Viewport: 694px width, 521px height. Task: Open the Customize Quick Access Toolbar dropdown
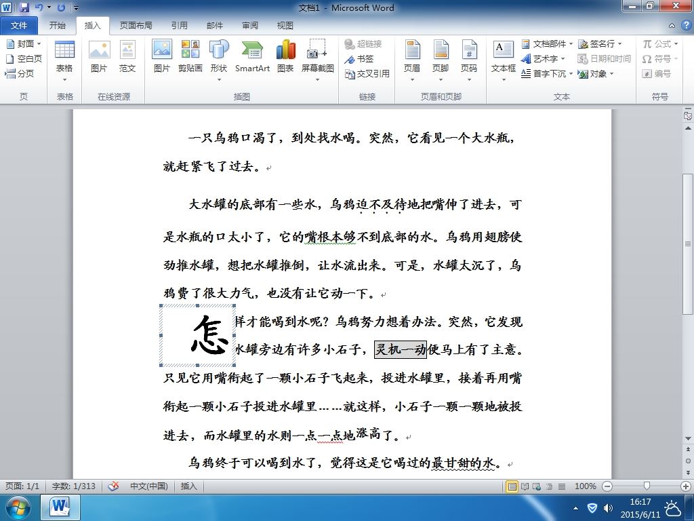click(77, 8)
